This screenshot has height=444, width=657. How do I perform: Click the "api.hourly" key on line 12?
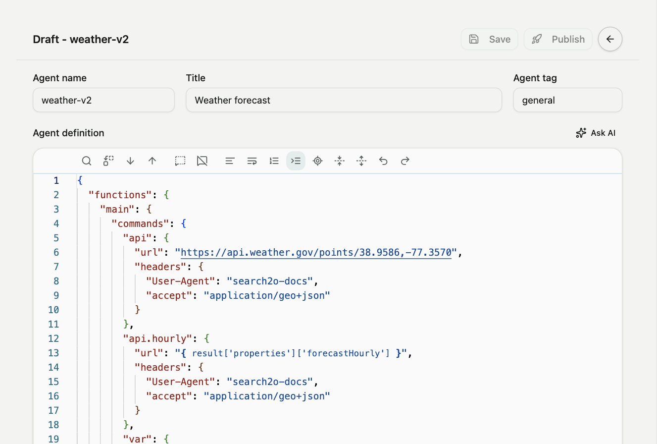(x=158, y=338)
